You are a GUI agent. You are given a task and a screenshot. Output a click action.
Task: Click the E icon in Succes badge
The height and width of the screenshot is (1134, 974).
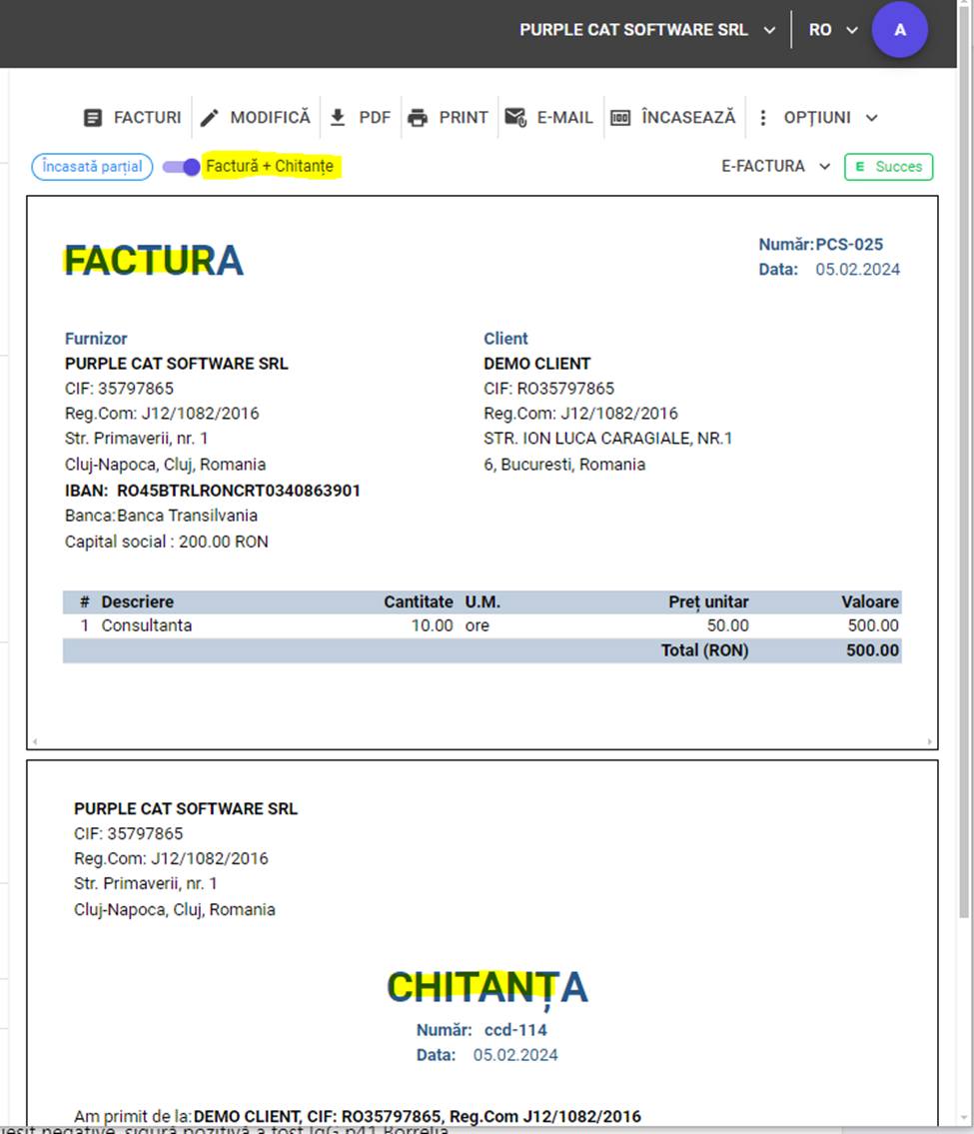tap(860, 166)
